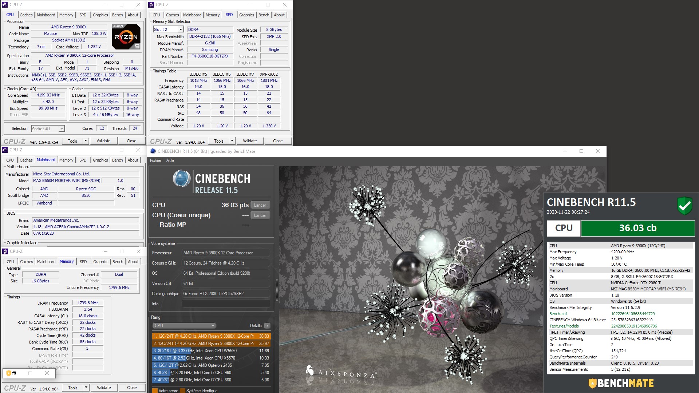Viewport: 699px width, 393px height.
Task: Open Memory tab in the SPD CPU-Z window
Action: pos(213,15)
